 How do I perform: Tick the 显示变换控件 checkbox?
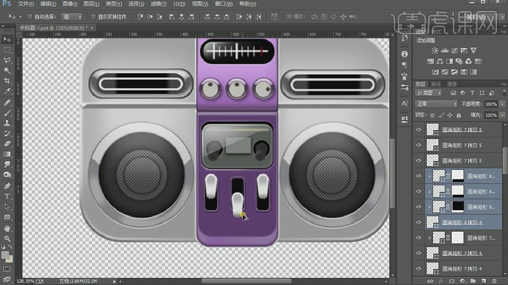pyautogui.click(x=92, y=16)
